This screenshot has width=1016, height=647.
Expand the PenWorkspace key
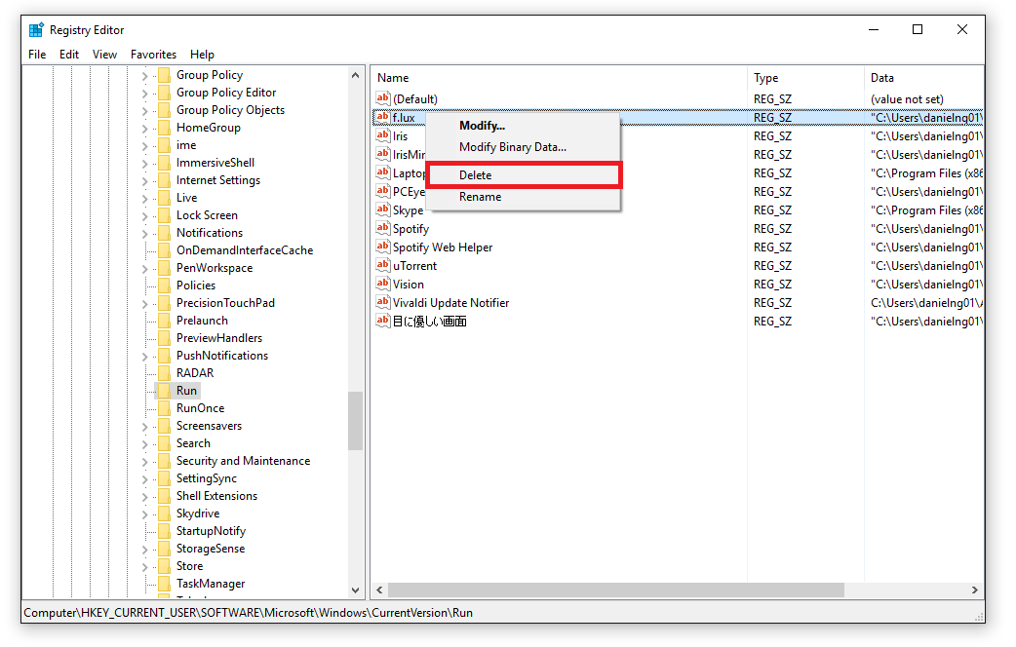tap(145, 268)
